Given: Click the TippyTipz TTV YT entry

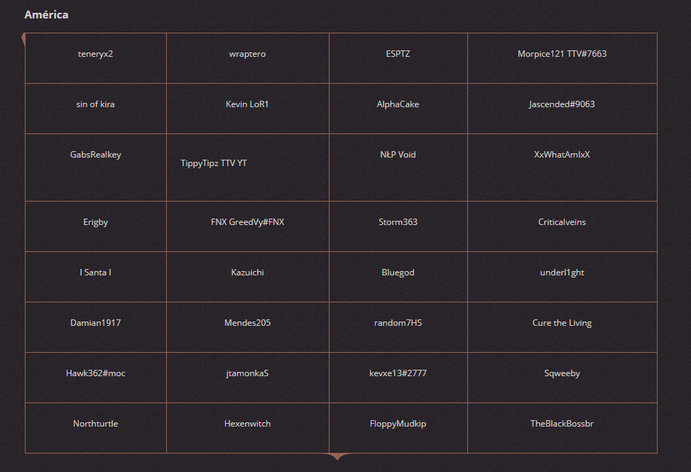Looking at the screenshot, I should [x=214, y=163].
